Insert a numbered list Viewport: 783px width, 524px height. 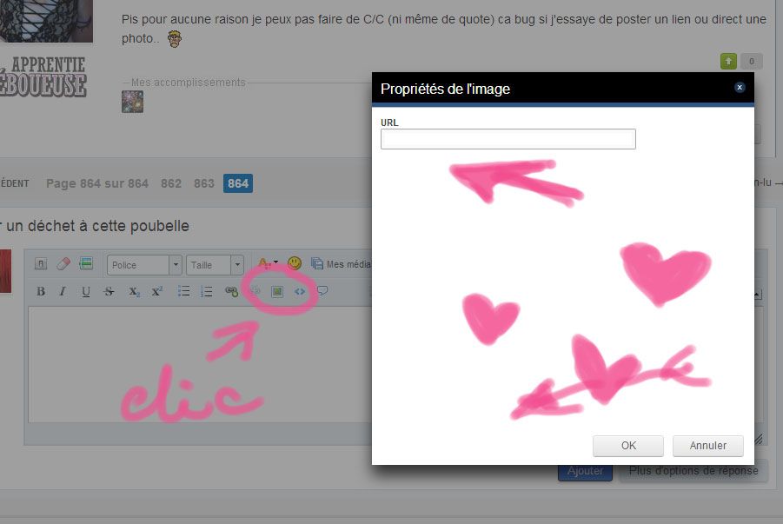(x=207, y=292)
